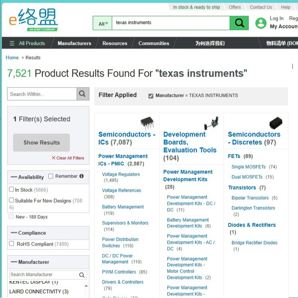Open the PWM Controllers link
The height and width of the screenshot is (298, 298).
tap(119, 272)
